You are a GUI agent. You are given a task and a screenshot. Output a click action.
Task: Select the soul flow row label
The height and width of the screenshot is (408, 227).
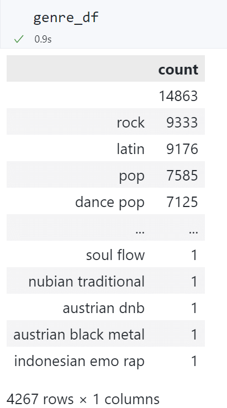[115, 255]
